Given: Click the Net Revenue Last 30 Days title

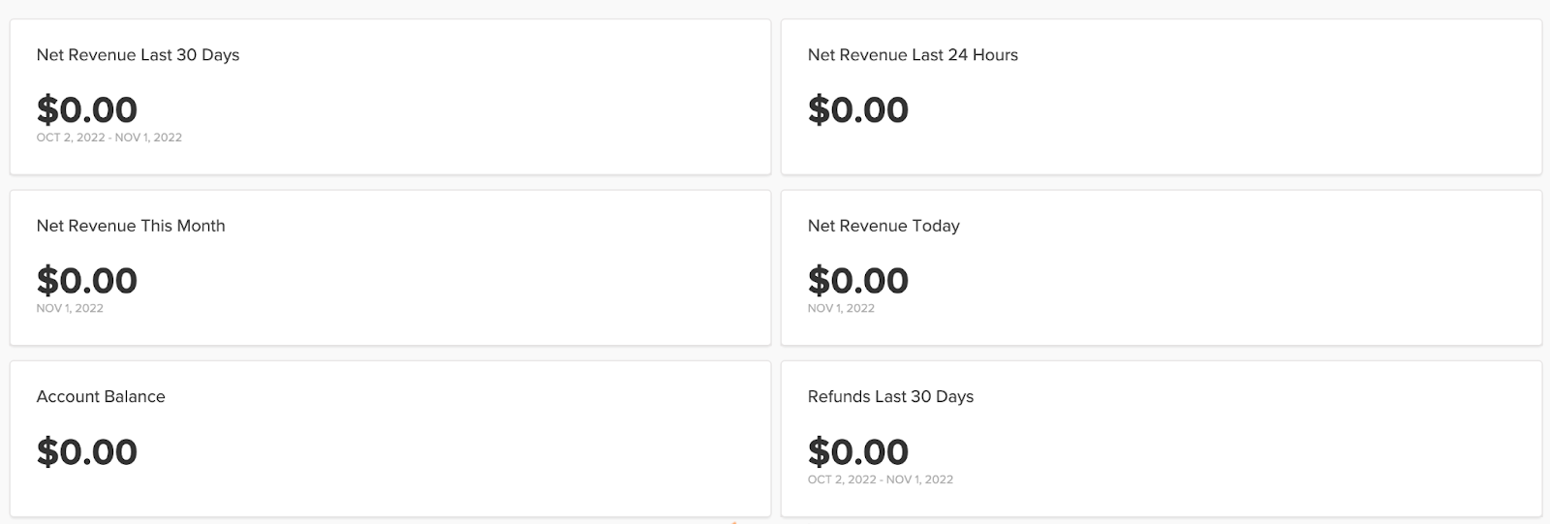Looking at the screenshot, I should click(x=138, y=55).
